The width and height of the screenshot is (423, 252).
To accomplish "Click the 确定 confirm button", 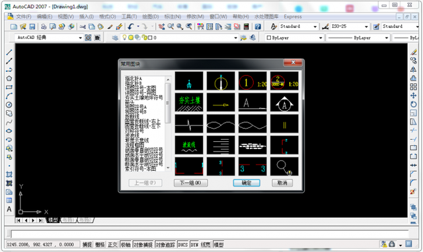I will (x=247, y=183).
